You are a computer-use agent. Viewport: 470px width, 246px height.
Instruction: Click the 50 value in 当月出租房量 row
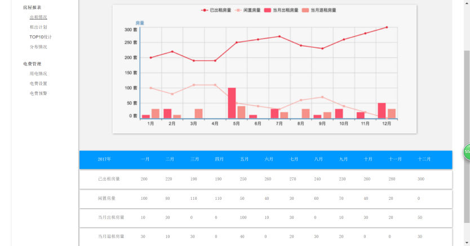click(x=420, y=217)
